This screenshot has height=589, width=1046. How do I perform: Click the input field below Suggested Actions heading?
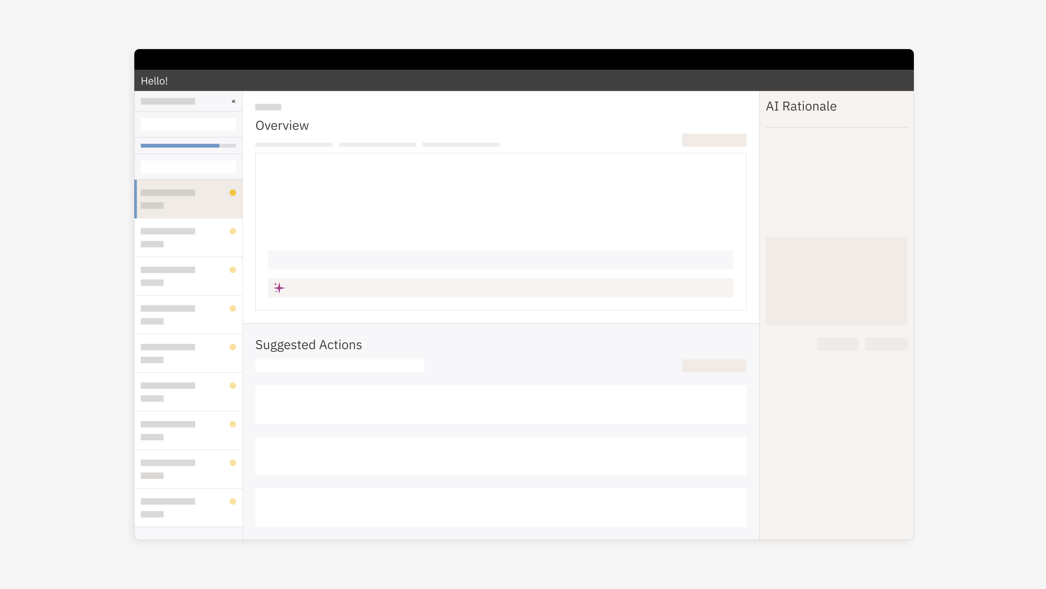340,365
